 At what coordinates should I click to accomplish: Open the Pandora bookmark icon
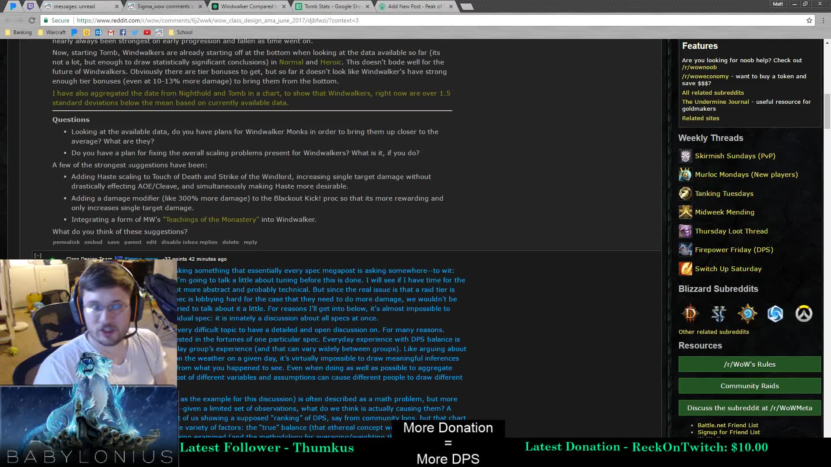74,32
